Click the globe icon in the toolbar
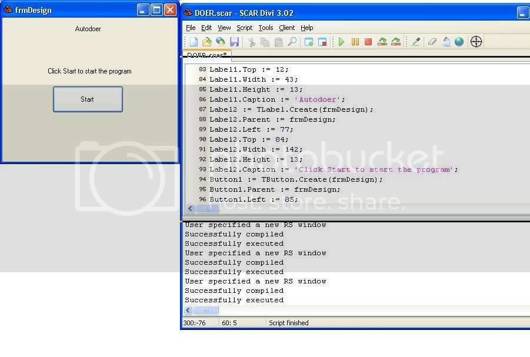 pyautogui.click(x=459, y=42)
